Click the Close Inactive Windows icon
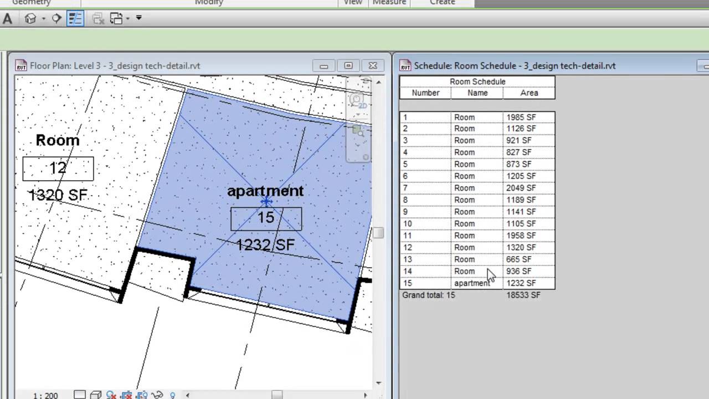 (98, 18)
